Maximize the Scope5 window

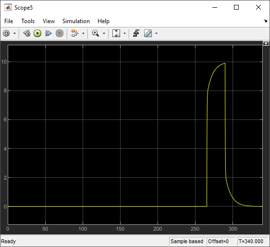click(236, 7)
